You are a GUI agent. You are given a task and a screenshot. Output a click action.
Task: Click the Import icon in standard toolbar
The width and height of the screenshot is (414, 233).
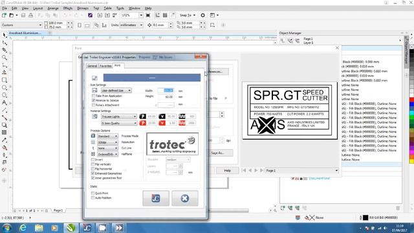(x=100, y=16)
